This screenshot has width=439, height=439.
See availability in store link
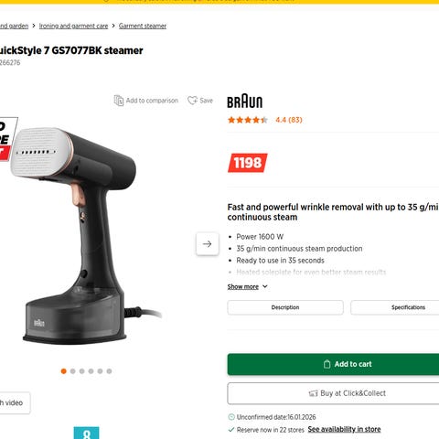click(344, 429)
